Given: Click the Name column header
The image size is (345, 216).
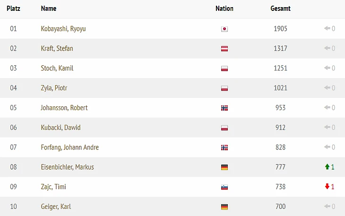Looking at the screenshot, I should click(49, 9).
